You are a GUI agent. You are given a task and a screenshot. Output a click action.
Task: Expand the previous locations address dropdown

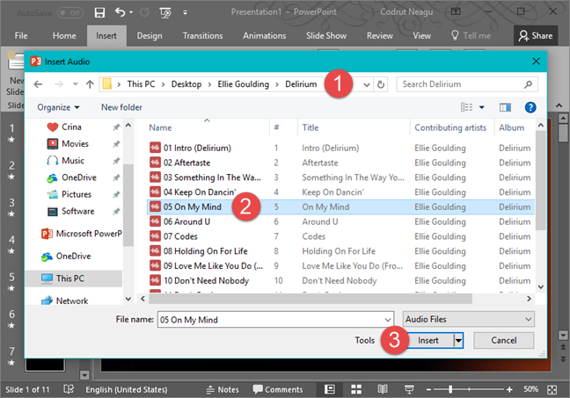click(367, 84)
